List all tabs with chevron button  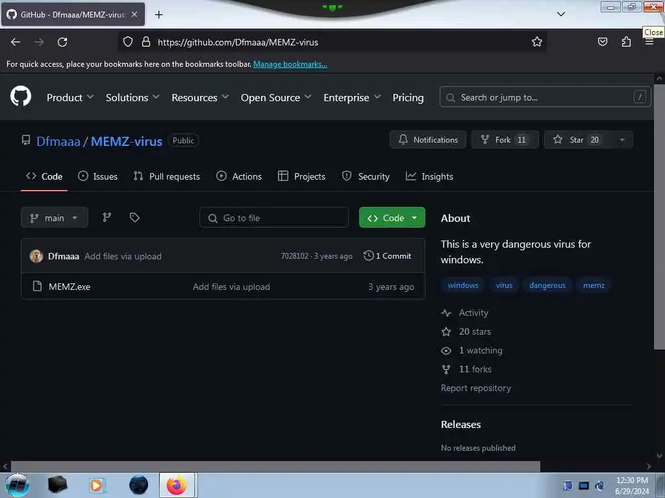click(560, 14)
